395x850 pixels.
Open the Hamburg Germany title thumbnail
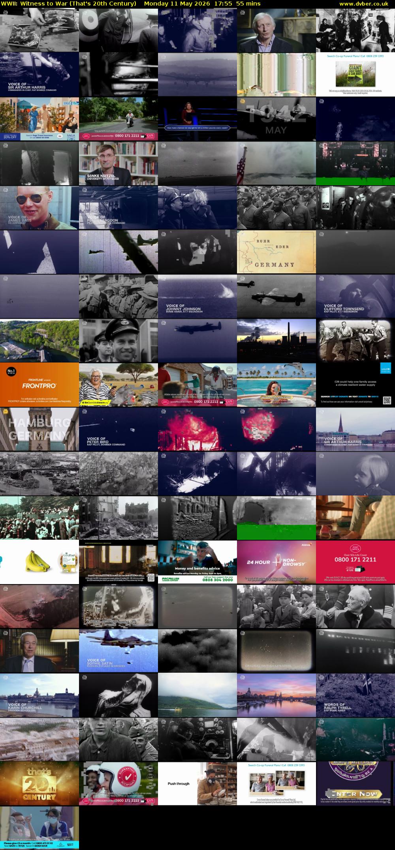coord(39,429)
